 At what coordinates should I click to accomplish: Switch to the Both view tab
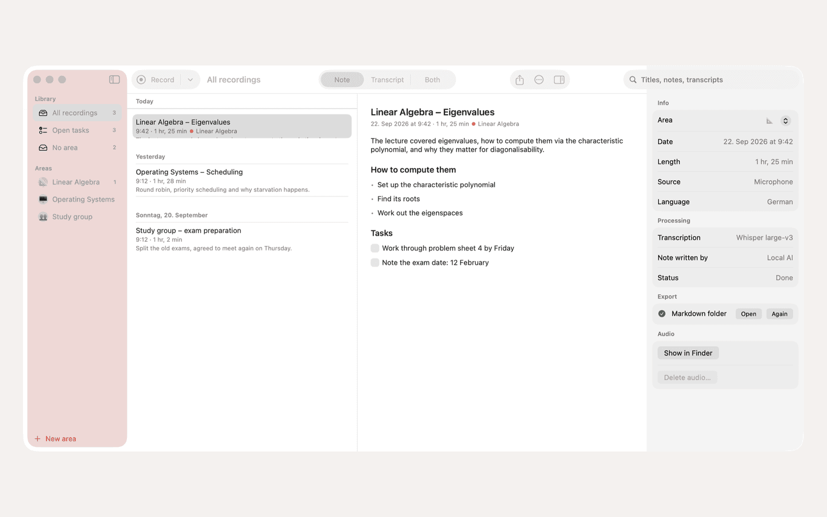coord(432,80)
